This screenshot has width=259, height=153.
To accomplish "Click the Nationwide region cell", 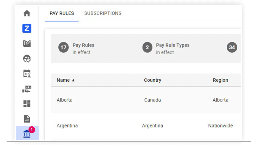I will [220, 126].
